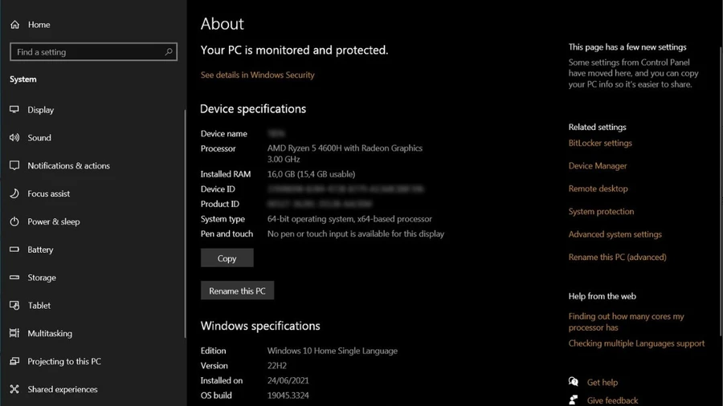Open the Display settings section

coord(41,110)
